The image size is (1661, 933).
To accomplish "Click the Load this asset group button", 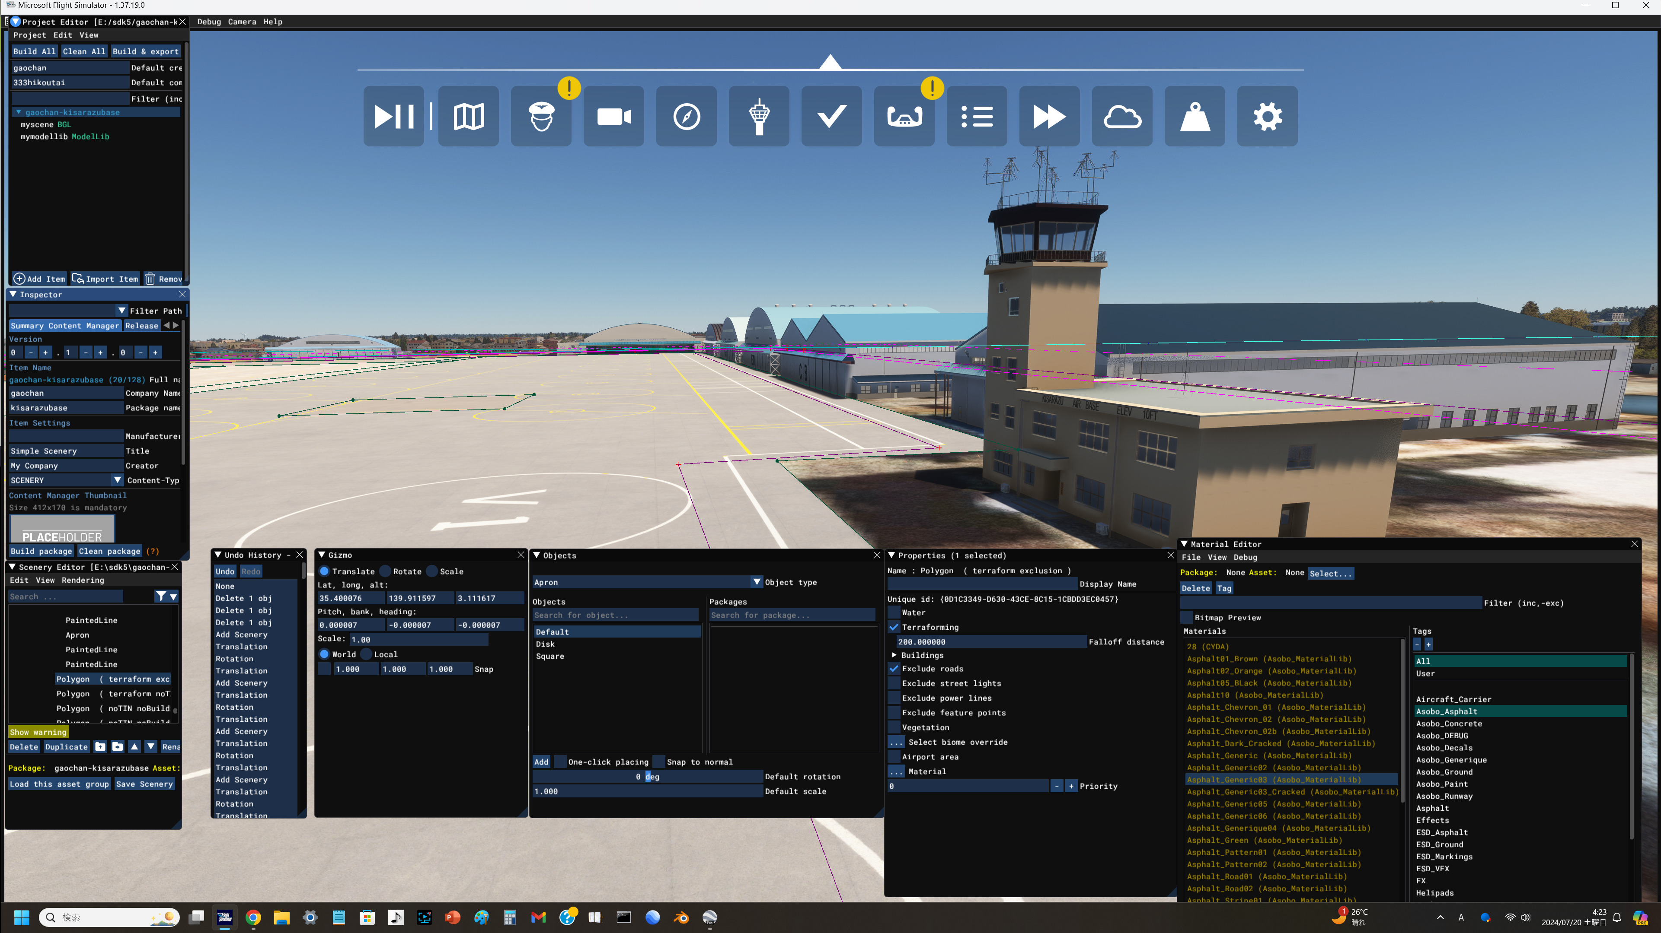I will pos(59,785).
